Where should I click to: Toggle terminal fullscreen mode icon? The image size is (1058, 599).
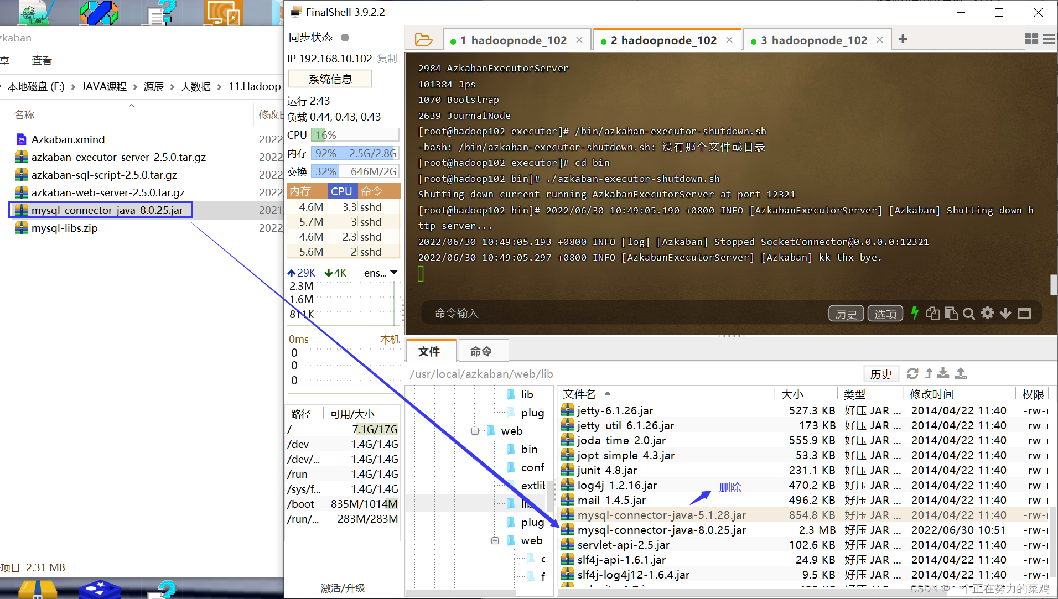pos(1024,313)
